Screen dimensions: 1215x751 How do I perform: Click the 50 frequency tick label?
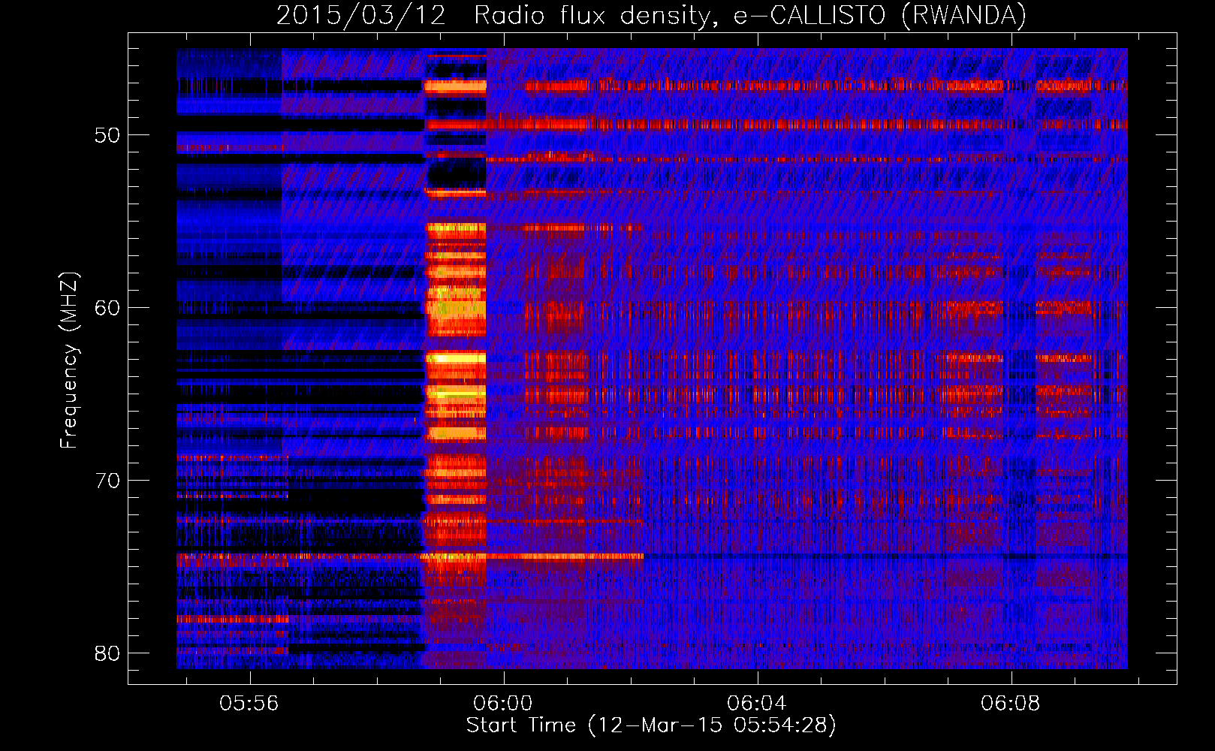click(x=107, y=136)
